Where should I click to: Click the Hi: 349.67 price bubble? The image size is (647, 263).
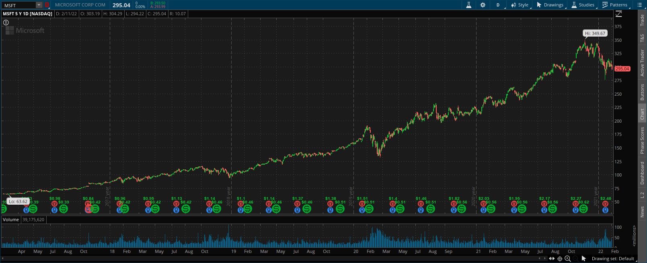click(595, 33)
